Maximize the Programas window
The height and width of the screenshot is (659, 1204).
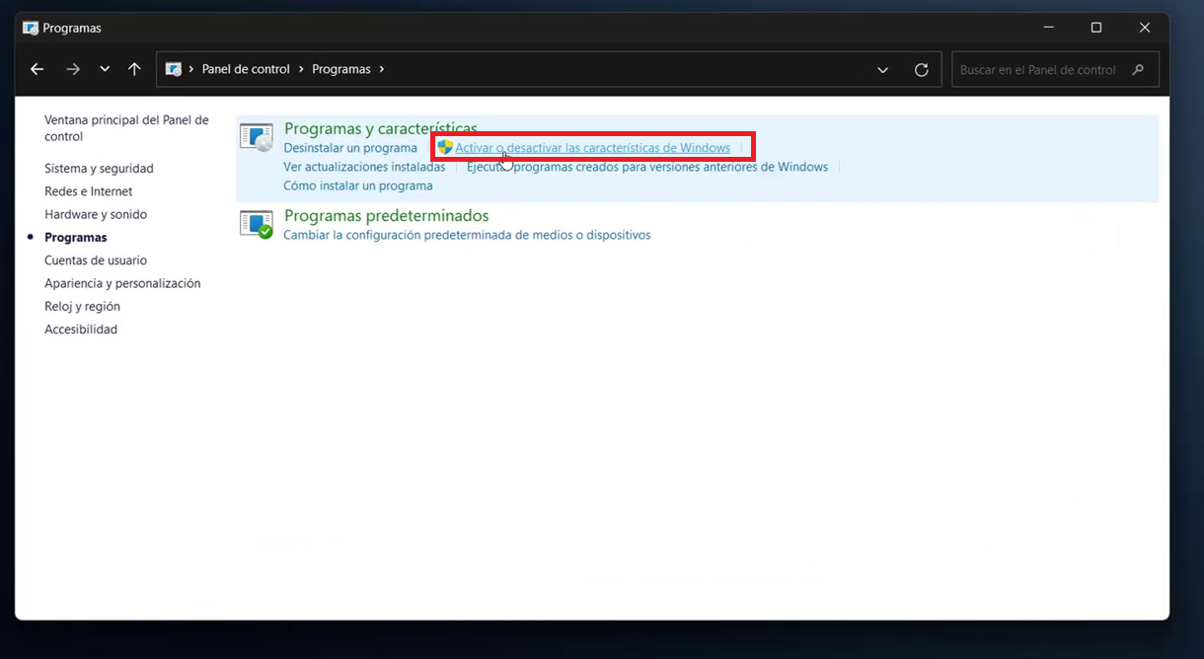pos(1096,28)
